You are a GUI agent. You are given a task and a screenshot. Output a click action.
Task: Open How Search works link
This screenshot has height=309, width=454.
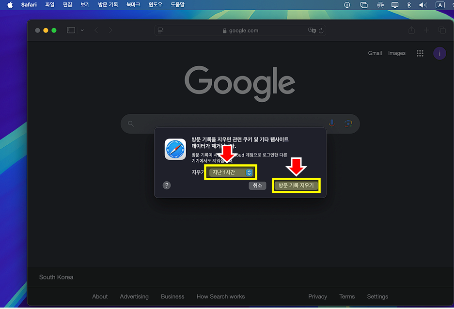[x=220, y=296]
